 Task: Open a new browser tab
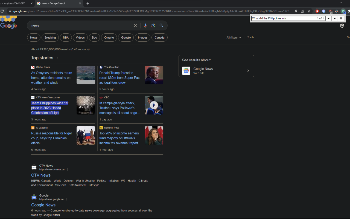point(88,4)
